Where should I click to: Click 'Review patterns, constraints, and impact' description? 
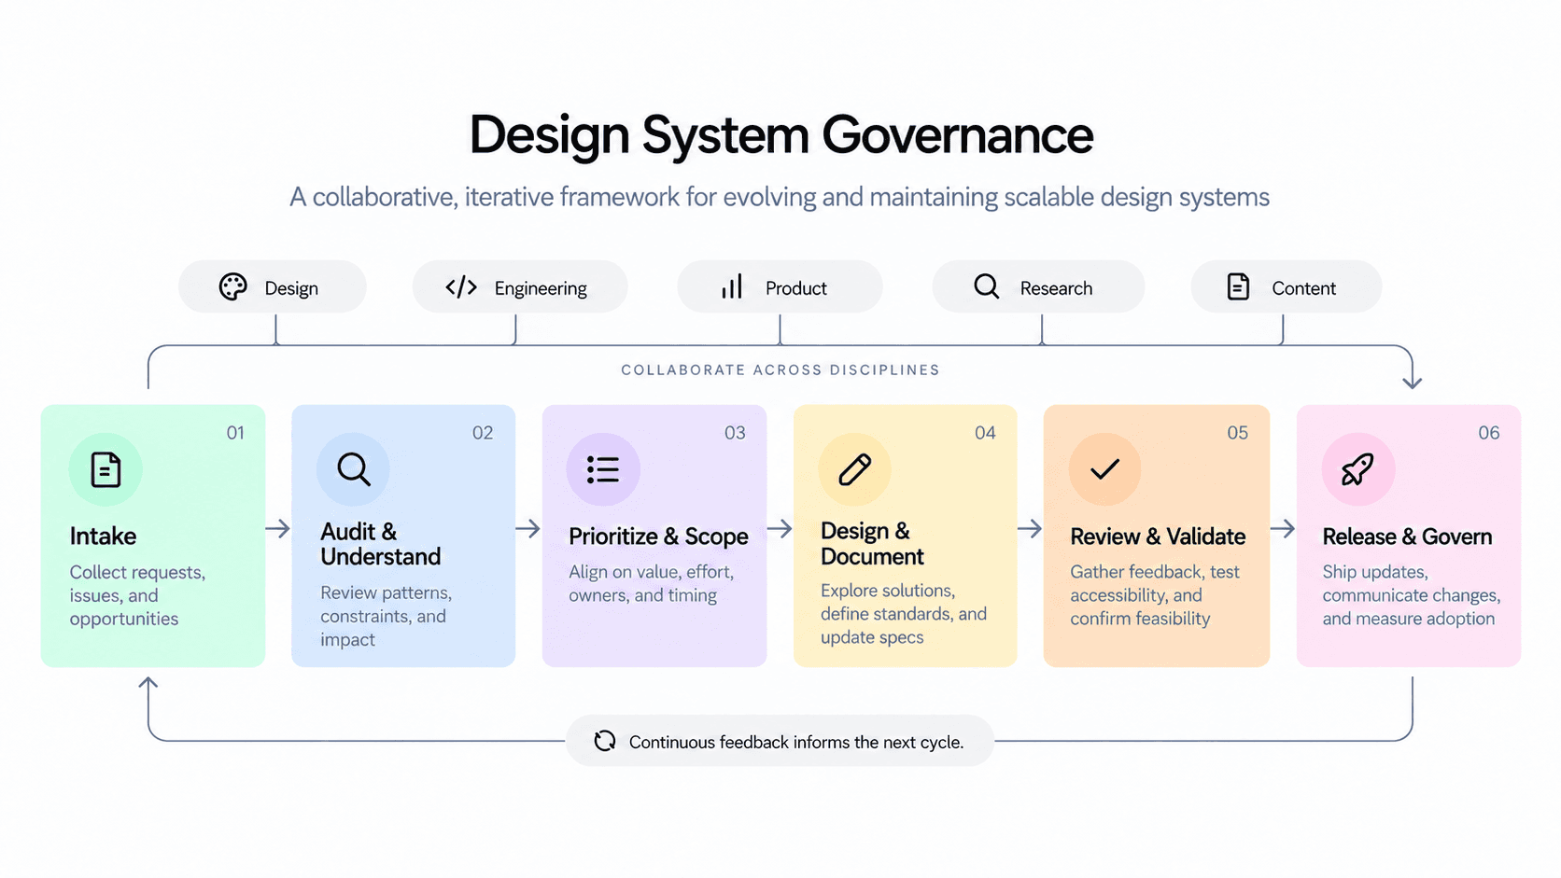[x=386, y=616]
